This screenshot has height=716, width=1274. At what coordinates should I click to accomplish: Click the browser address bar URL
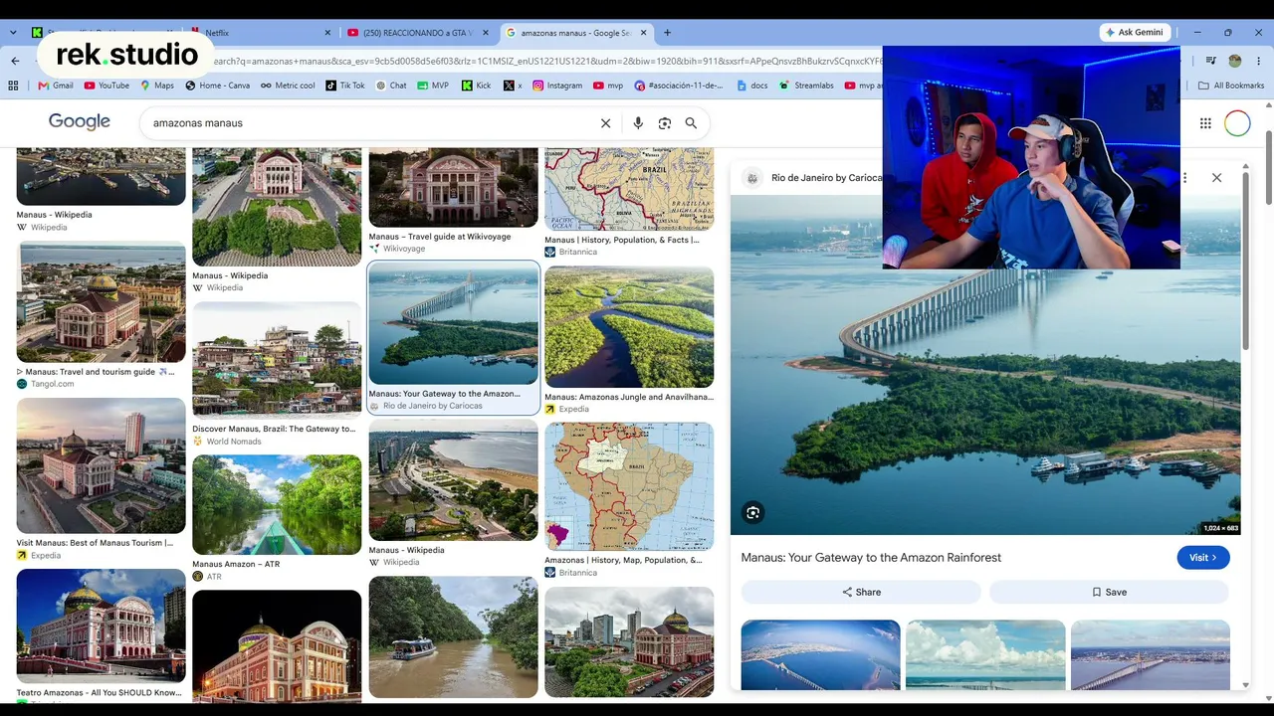[x=547, y=61]
